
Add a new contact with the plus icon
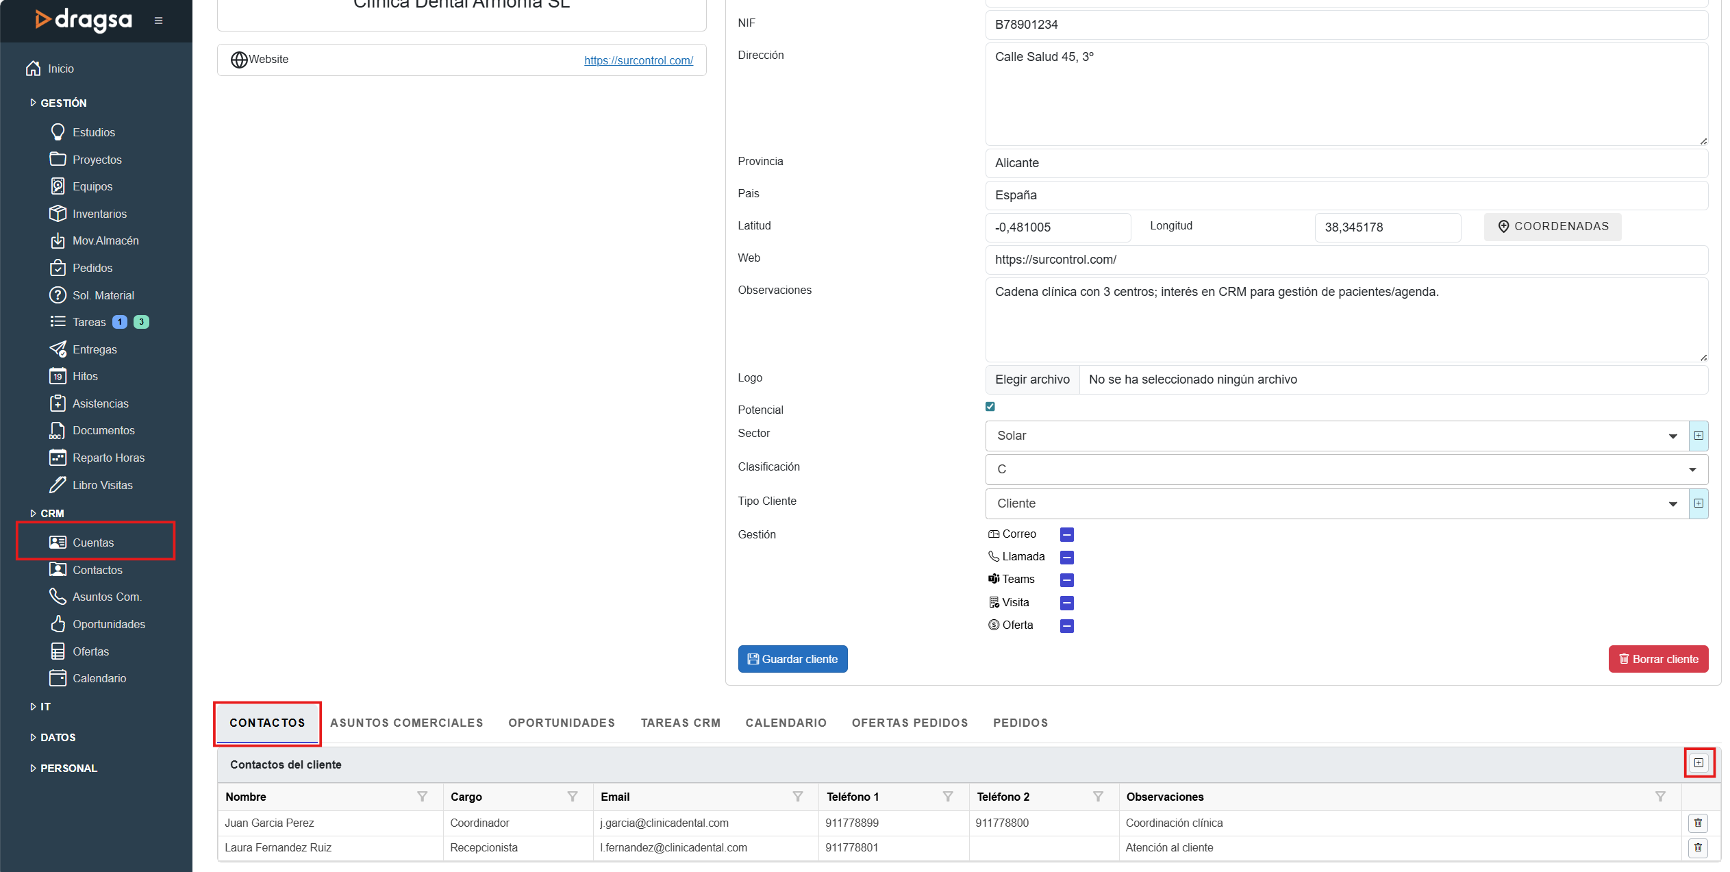[1698, 763]
